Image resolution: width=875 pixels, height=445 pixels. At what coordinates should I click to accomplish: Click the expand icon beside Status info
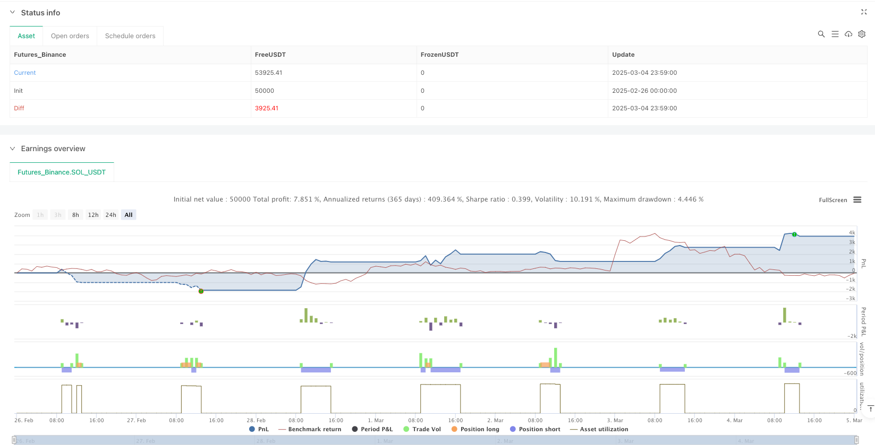click(863, 12)
